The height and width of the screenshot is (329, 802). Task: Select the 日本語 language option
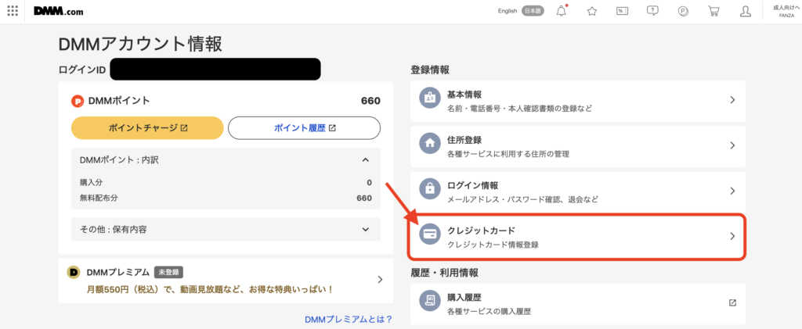tap(533, 12)
